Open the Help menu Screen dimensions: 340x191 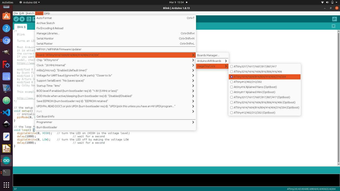[47, 13]
